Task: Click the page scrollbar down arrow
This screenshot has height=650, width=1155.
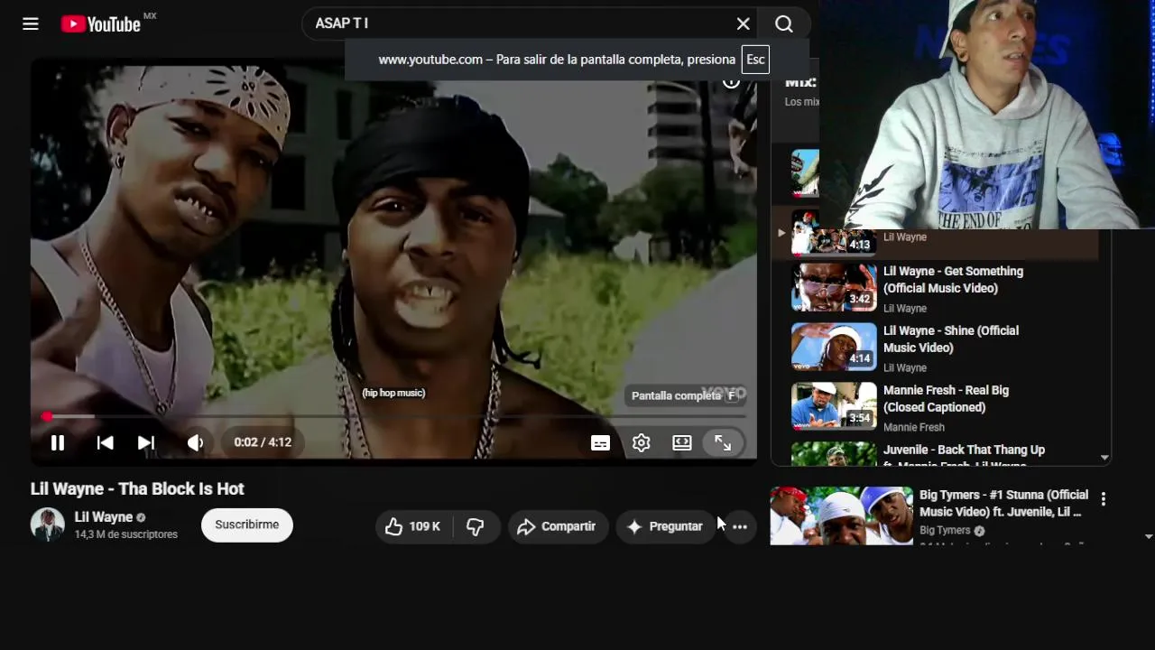Action: (x=1149, y=536)
